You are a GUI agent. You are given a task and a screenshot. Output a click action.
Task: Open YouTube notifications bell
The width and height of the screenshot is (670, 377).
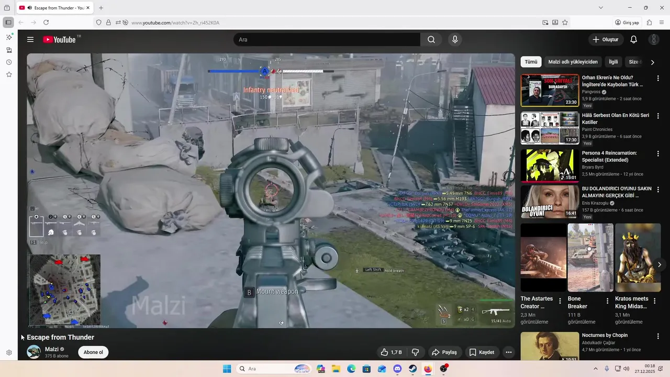[x=633, y=40]
